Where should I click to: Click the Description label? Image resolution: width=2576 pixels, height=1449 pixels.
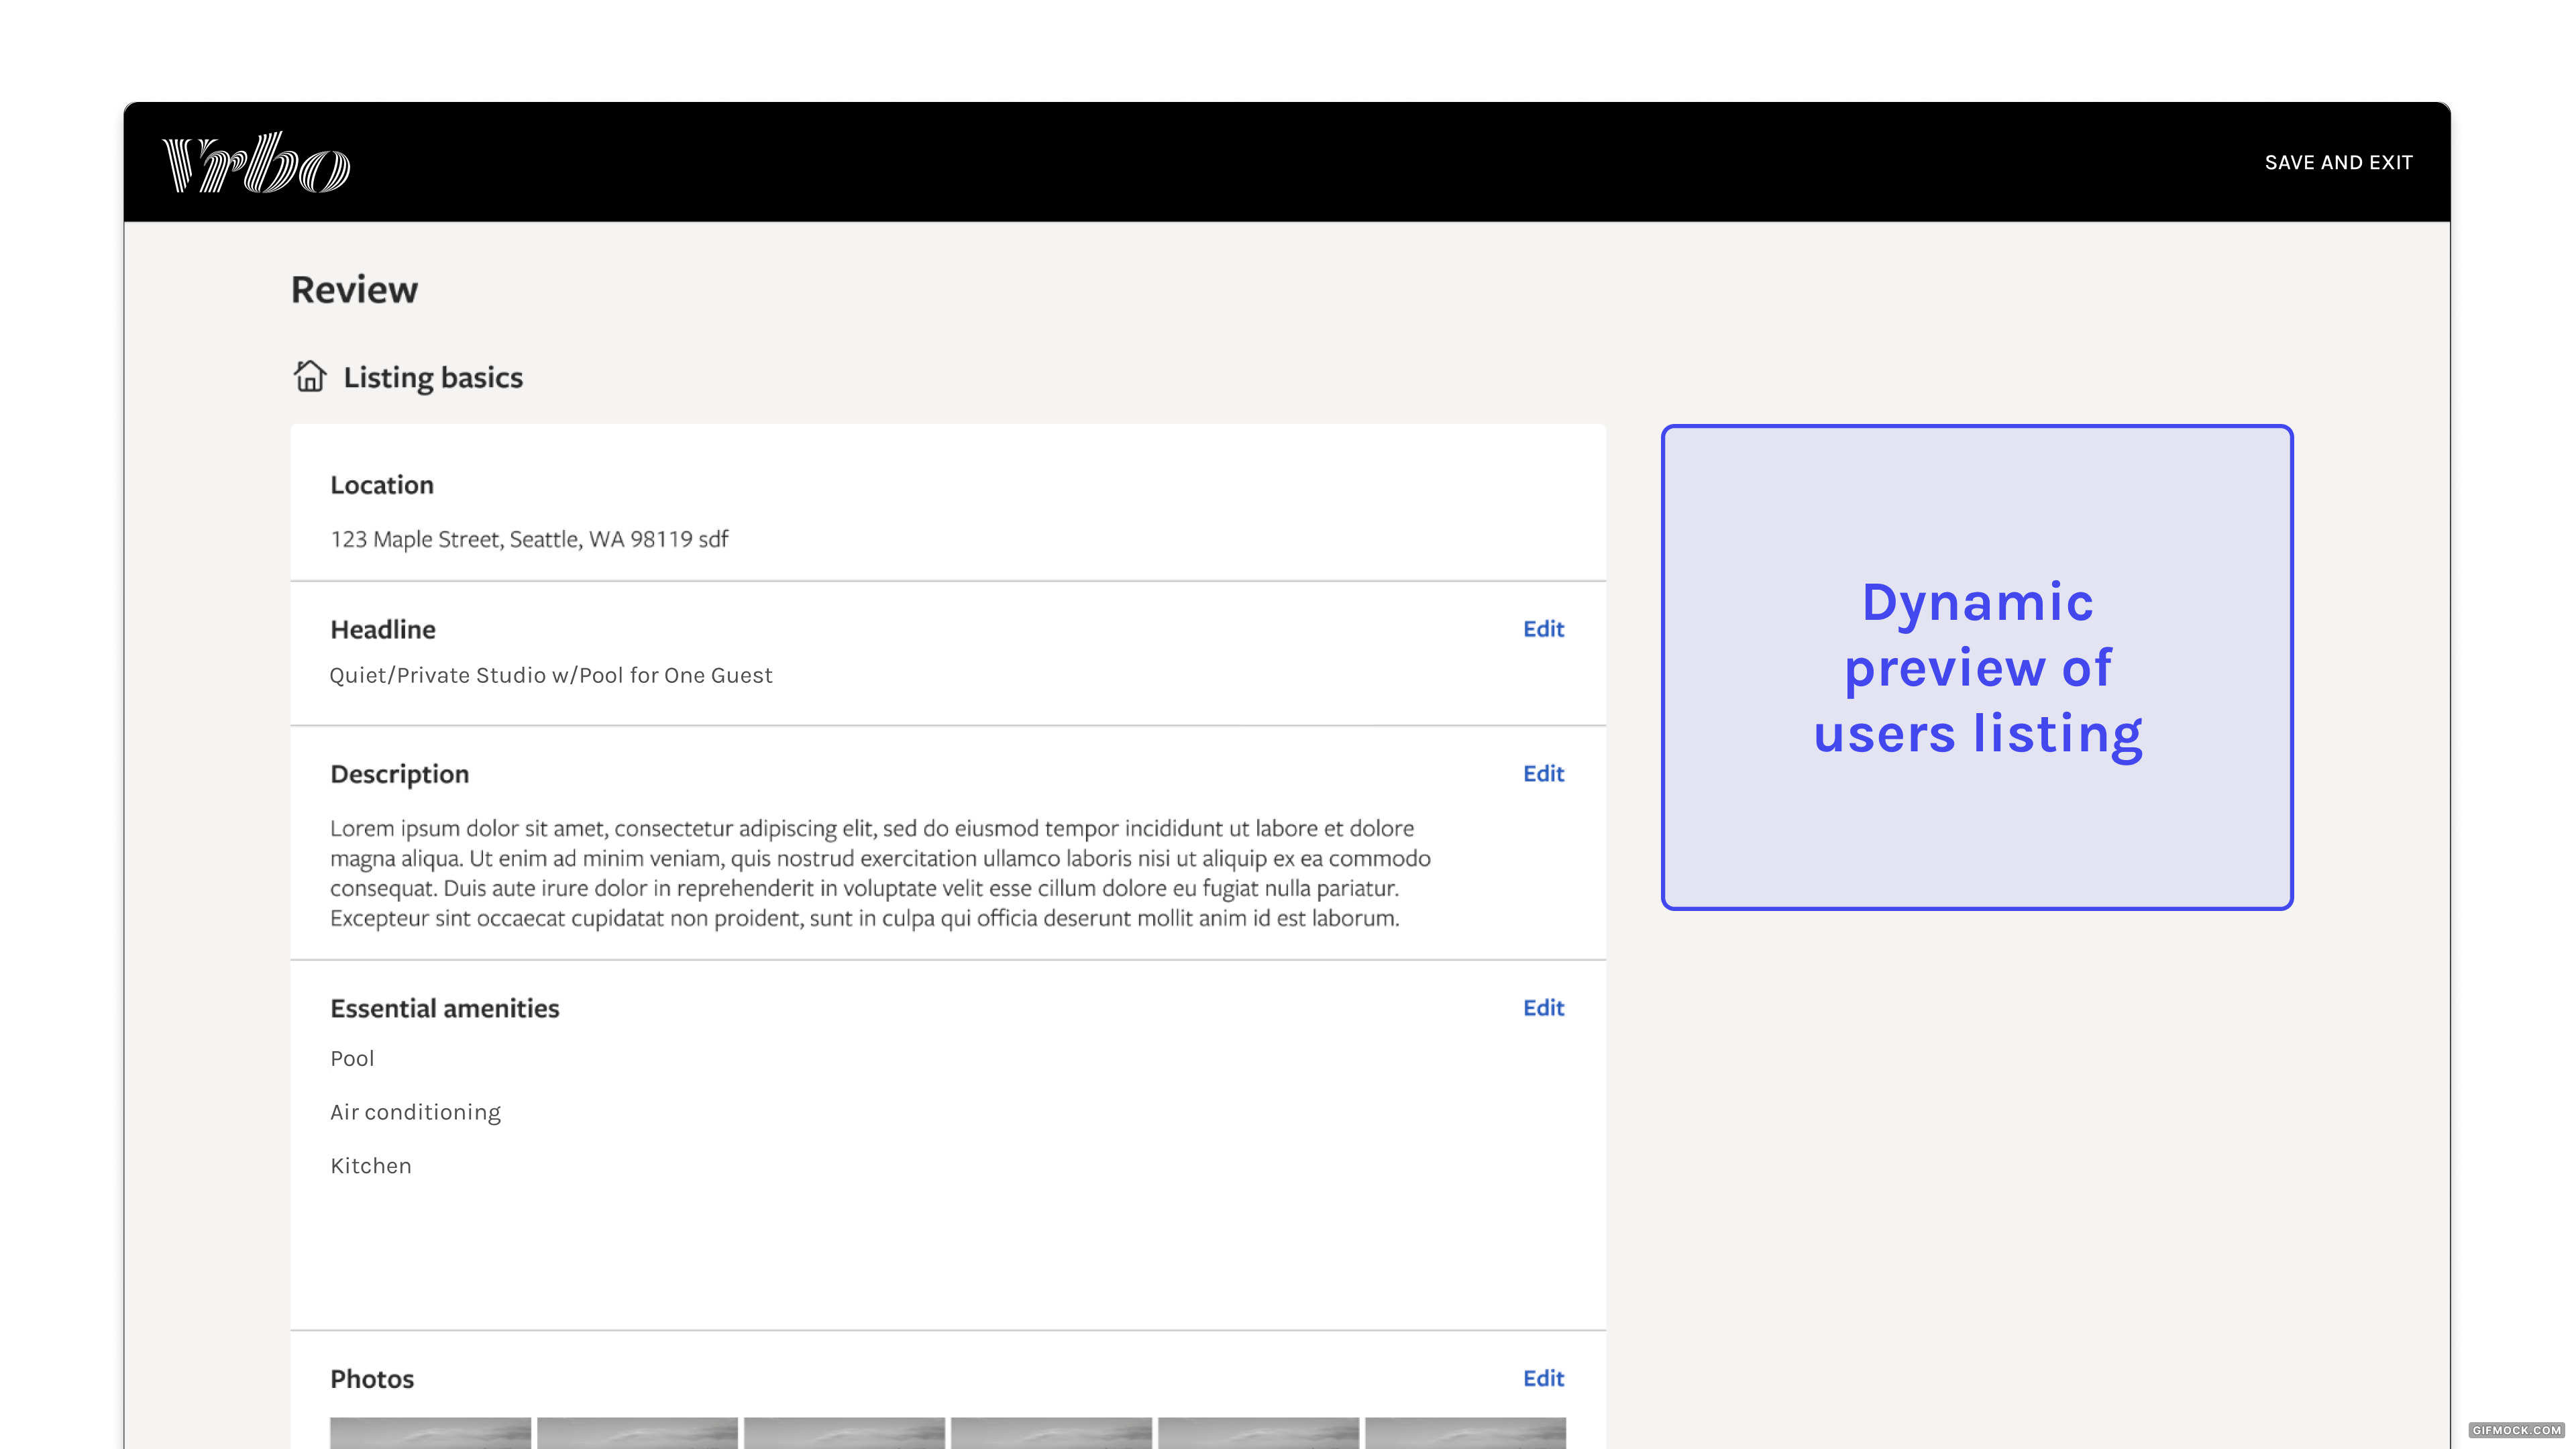point(399,774)
